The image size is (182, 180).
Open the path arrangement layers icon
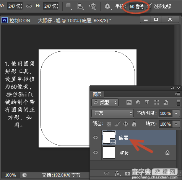click(93, 6)
